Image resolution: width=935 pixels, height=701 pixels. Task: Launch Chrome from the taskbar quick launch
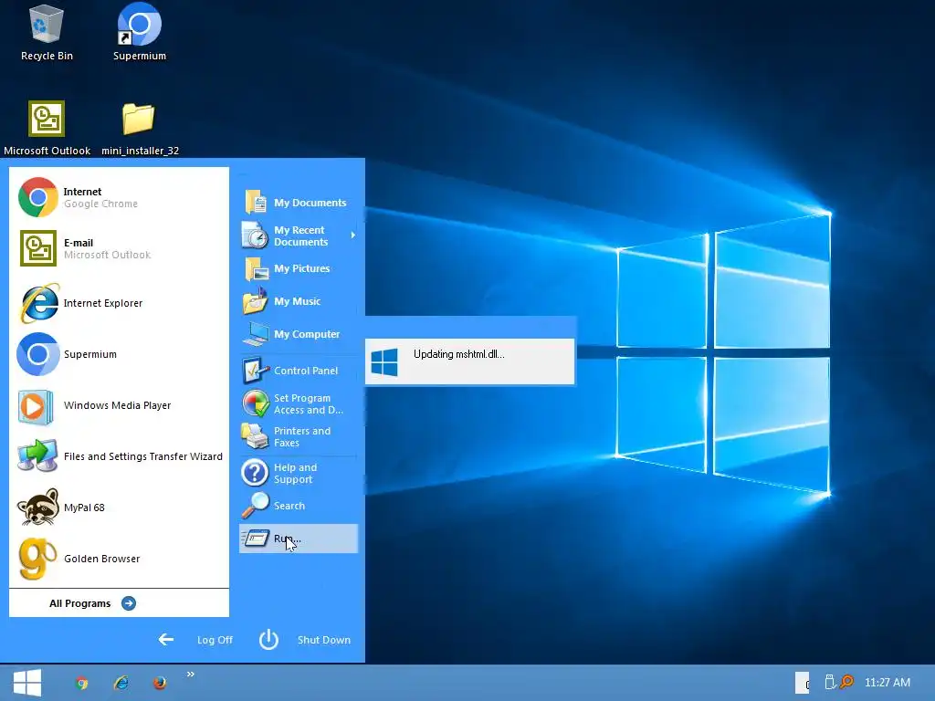(82, 683)
